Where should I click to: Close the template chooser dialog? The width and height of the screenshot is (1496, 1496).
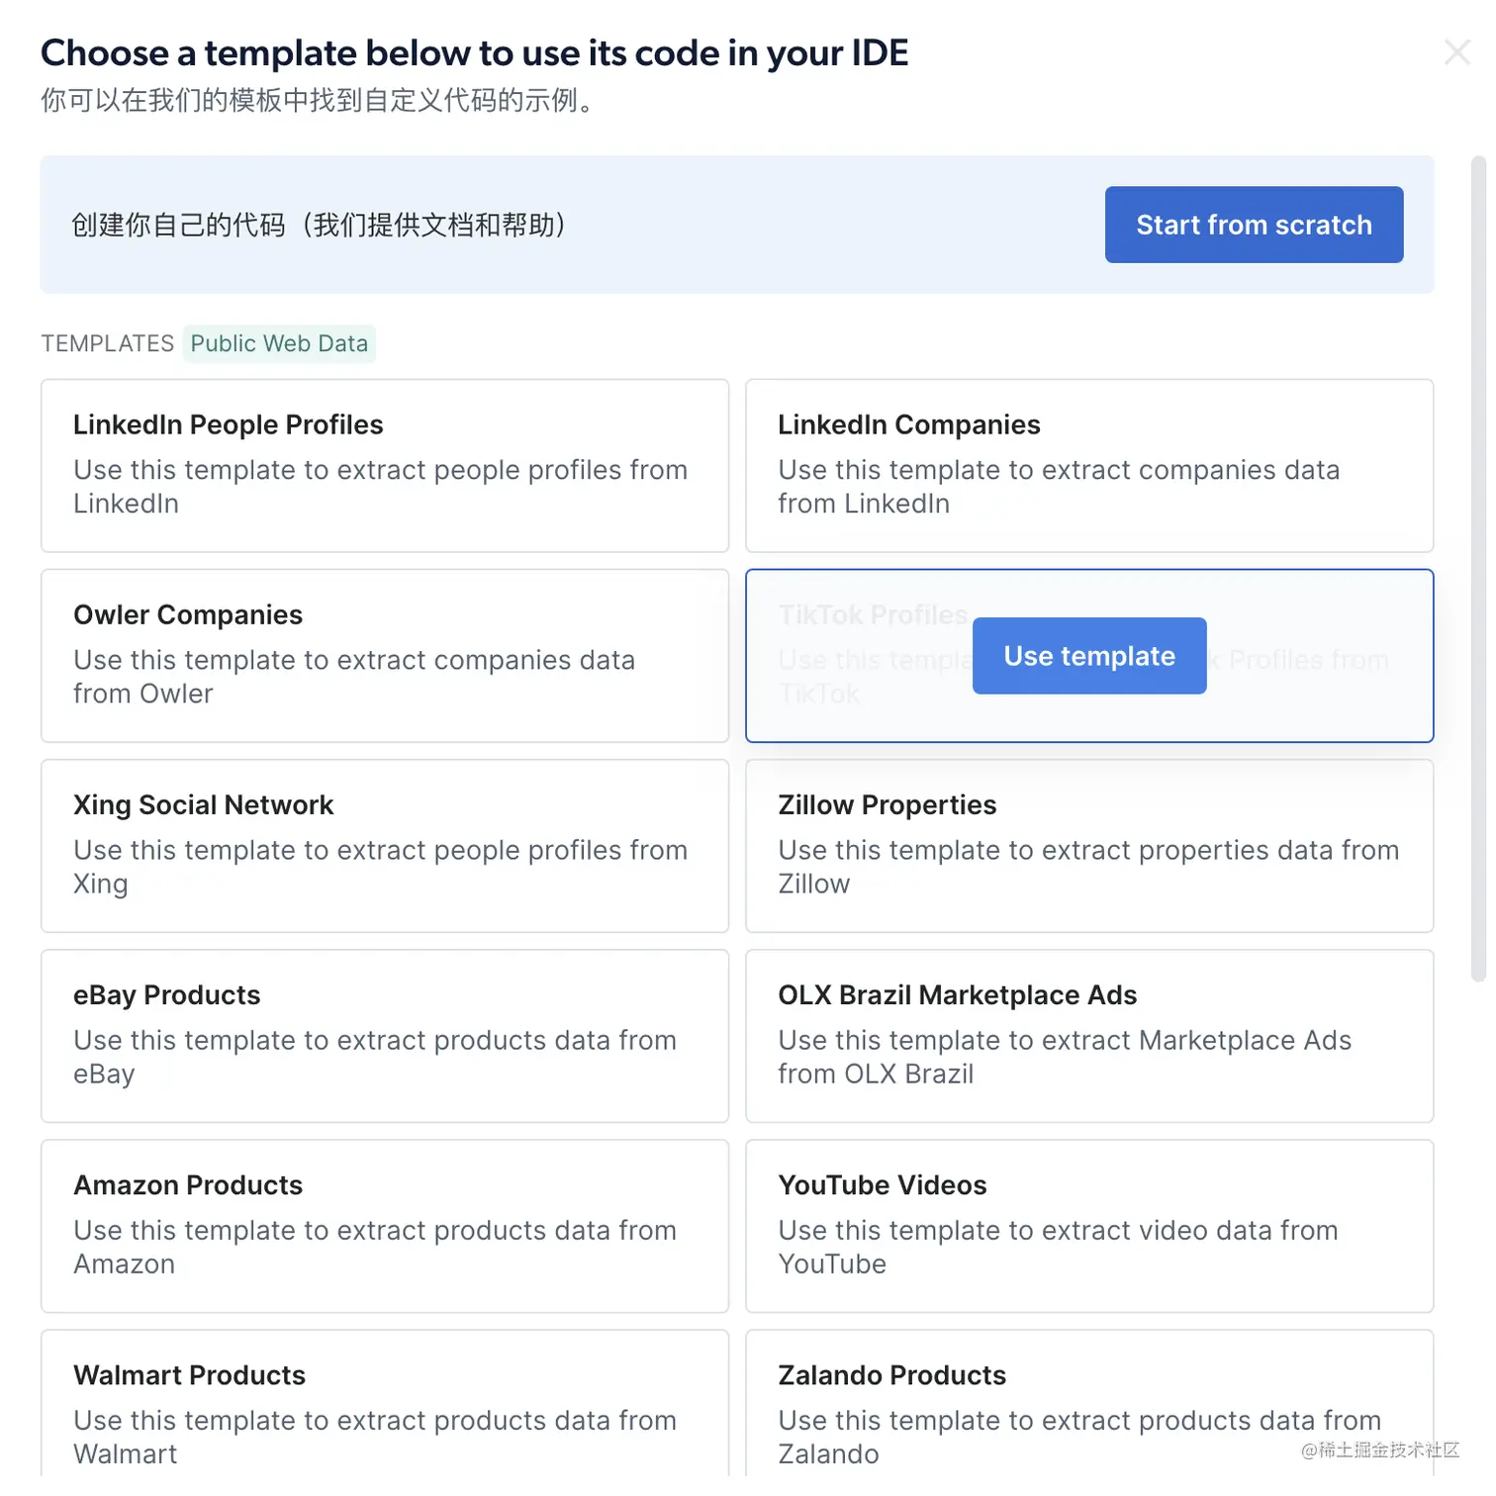(1456, 52)
